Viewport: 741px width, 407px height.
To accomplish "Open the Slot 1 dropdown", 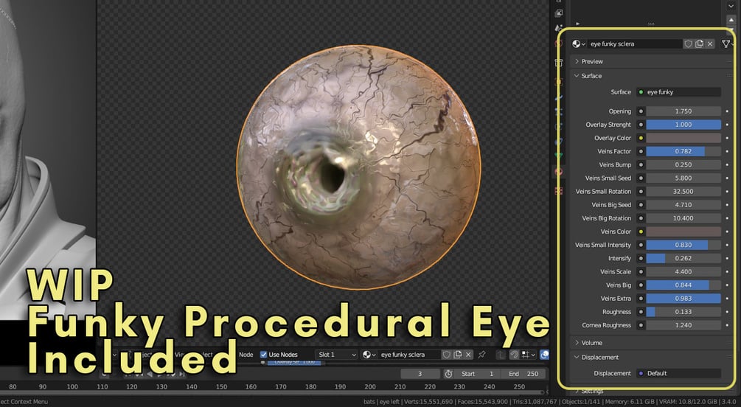I will 336,355.
